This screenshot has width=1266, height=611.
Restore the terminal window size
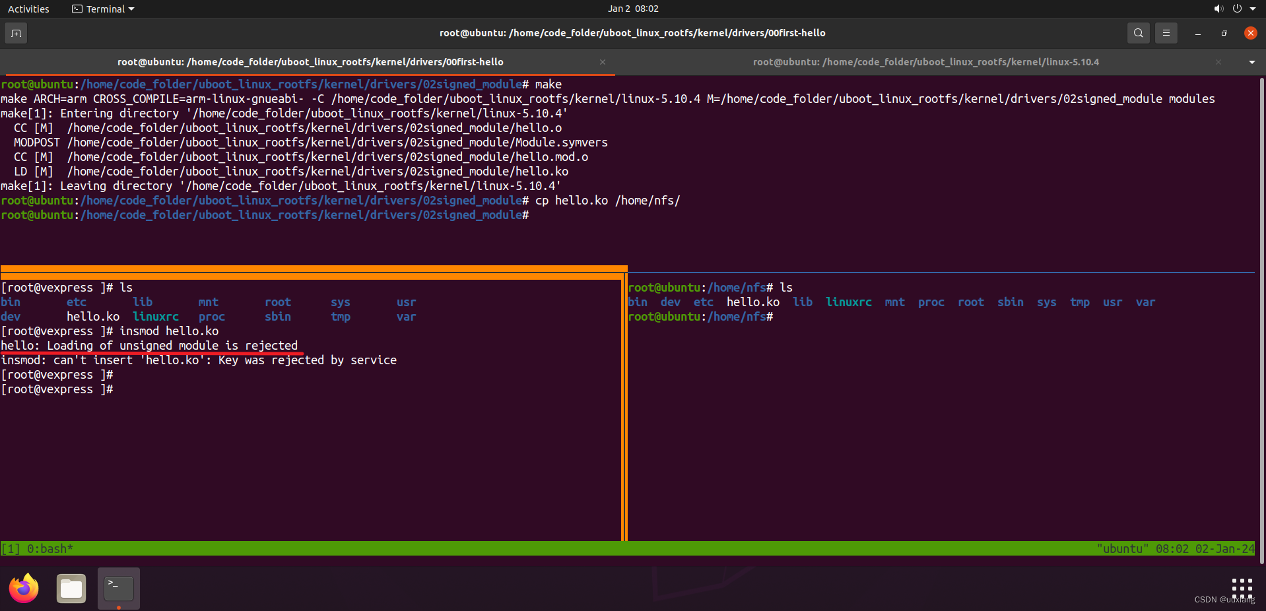coord(1224,33)
